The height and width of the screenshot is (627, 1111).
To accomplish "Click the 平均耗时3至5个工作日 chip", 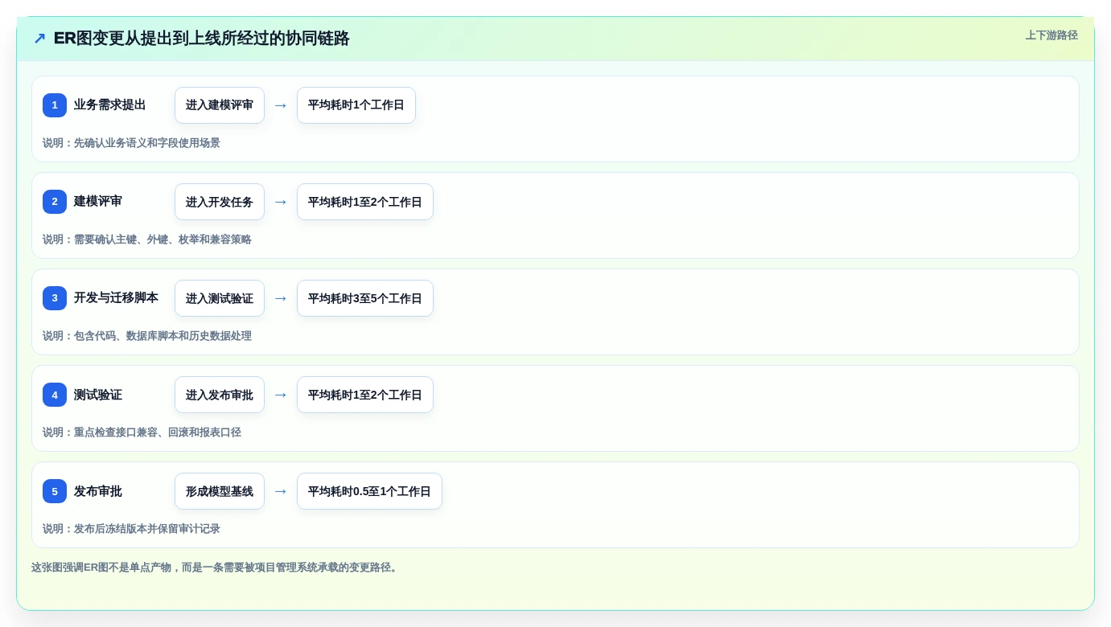I will [365, 298].
